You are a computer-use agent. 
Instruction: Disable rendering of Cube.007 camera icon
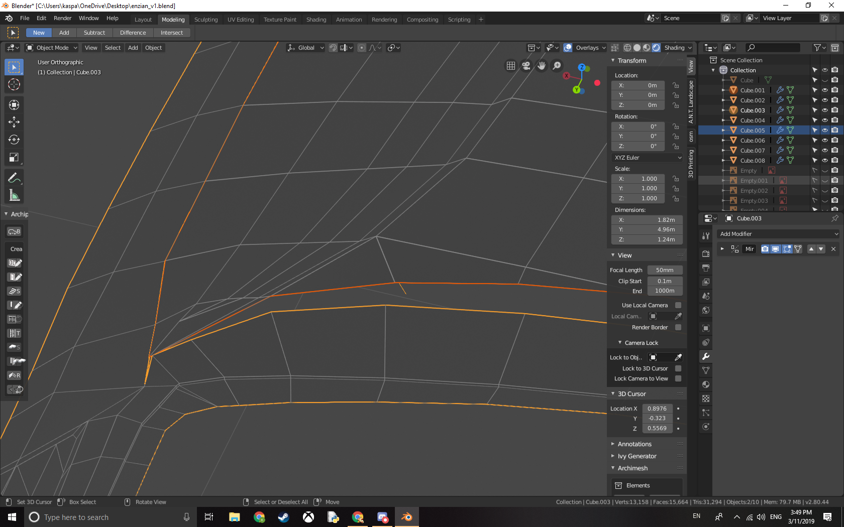[x=835, y=151]
